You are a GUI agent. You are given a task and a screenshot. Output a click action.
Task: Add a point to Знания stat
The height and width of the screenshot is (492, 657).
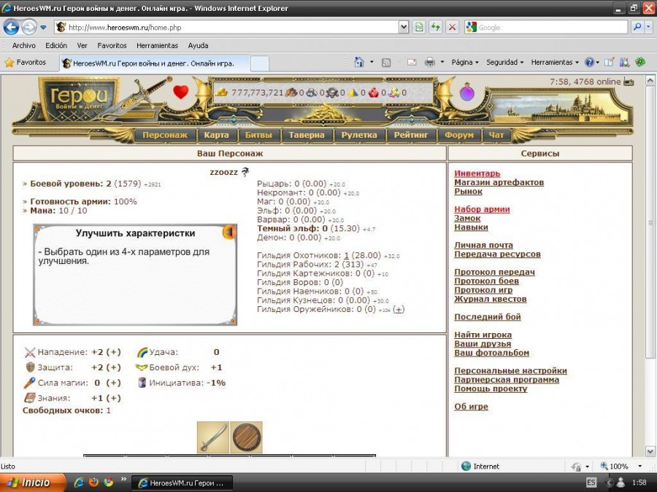point(113,398)
